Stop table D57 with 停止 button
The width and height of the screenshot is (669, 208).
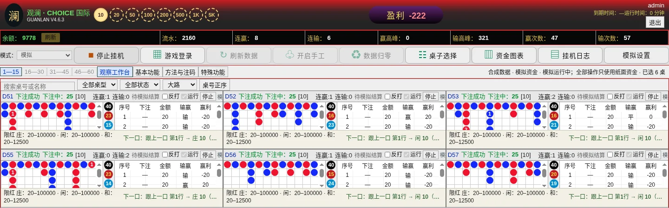click(653, 155)
